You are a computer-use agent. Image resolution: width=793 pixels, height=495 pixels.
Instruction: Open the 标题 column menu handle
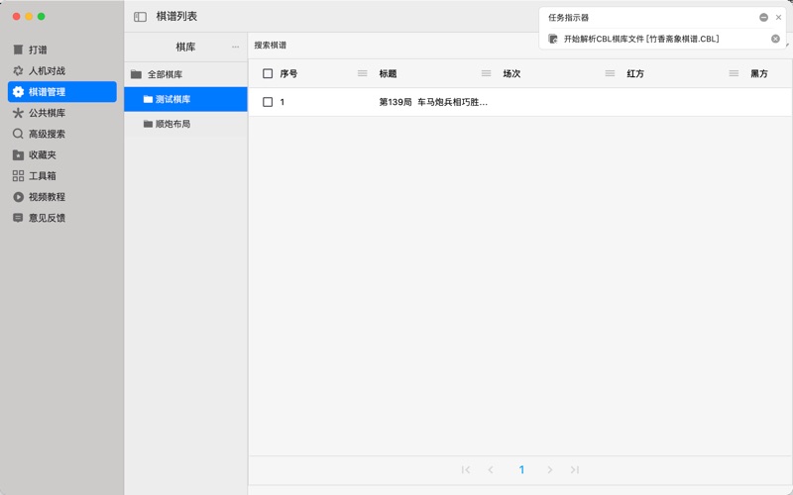click(486, 73)
